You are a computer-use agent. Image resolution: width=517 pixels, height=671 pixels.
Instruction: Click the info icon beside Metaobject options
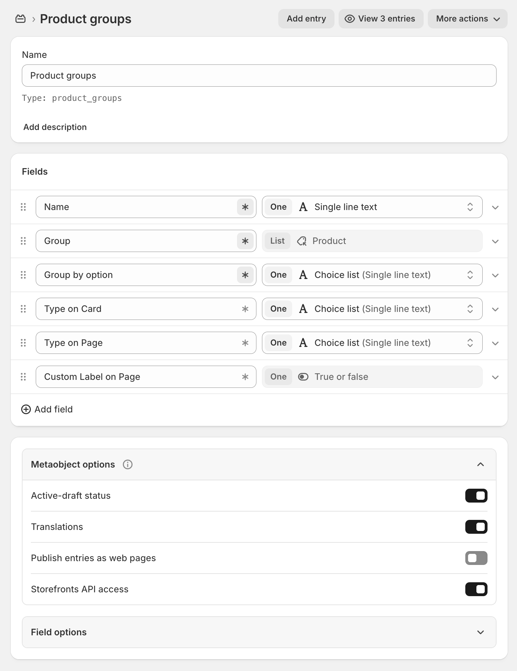click(128, 464)
